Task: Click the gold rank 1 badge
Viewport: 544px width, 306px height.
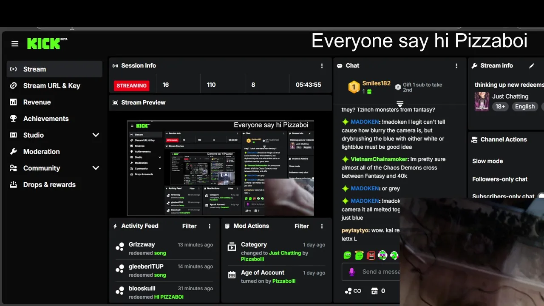Action: [354, 87]
